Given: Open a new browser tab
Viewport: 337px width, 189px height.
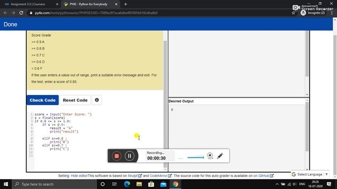Looking at the screenshot, I should [x=125, y=4].
